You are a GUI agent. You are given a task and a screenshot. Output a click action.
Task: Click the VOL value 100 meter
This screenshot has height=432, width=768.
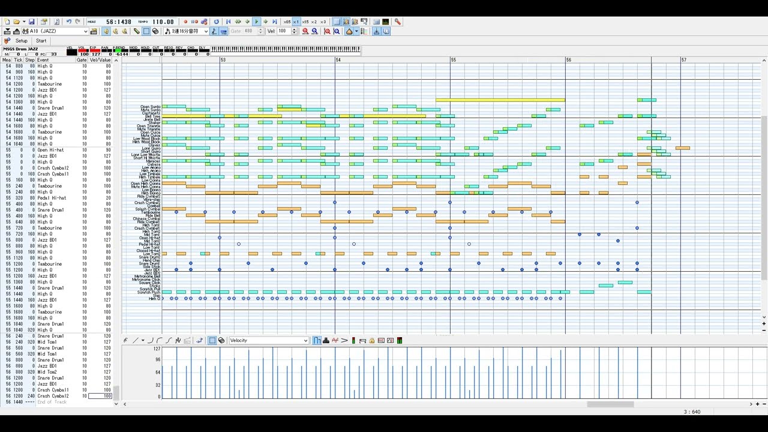(83, 52)
